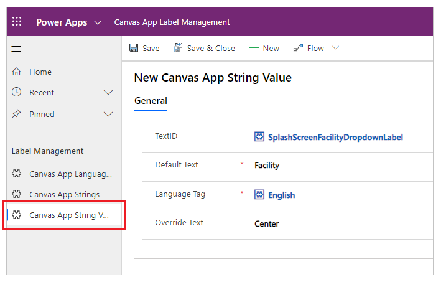446x282 pixels.
Task: Select the General tab
Action: point(151,101)
